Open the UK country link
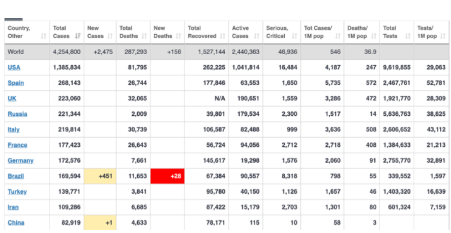Screen dimensions: 451x233 [x=12, y=98]
